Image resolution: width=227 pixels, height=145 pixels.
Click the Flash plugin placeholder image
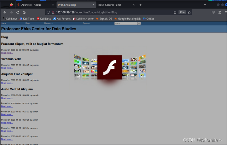click(x=110, y=67)
